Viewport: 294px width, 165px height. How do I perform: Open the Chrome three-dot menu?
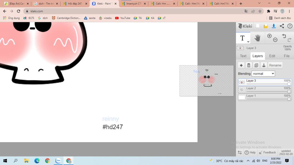289,11
